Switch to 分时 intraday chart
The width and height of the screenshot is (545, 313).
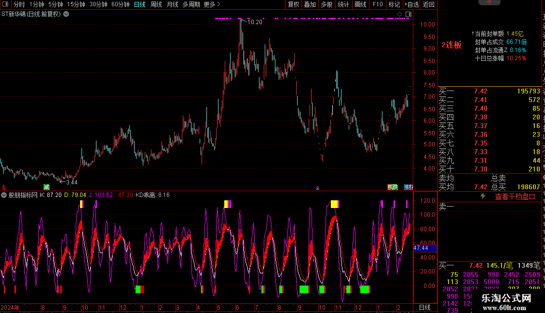(x=19, y=4)
